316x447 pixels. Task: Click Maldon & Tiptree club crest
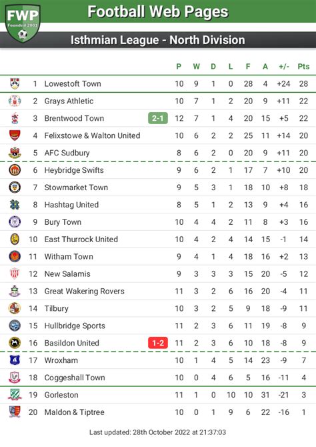[x=15, y=412]
